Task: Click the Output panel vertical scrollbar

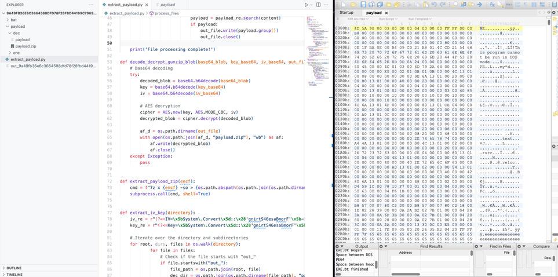Action: tap(377, 264)
